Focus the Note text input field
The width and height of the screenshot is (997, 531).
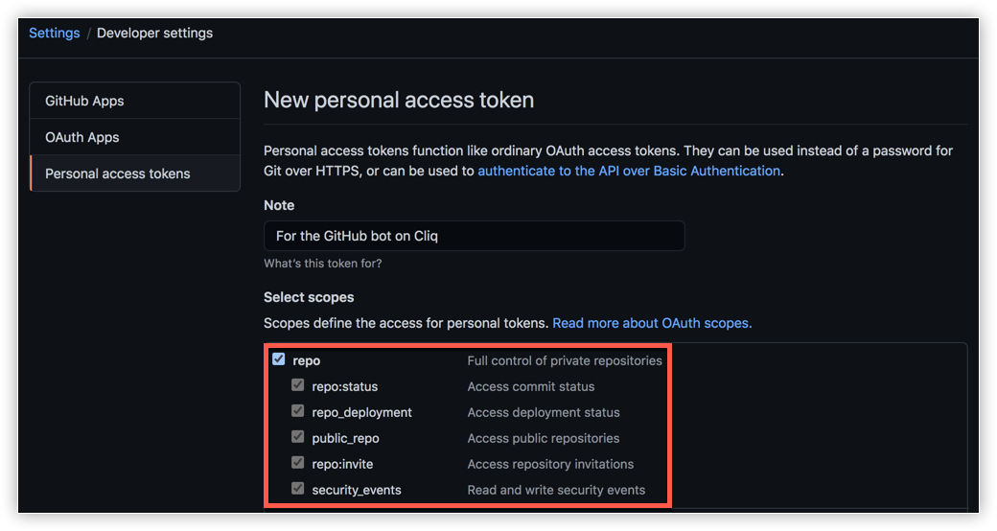(x=474, y=236)
